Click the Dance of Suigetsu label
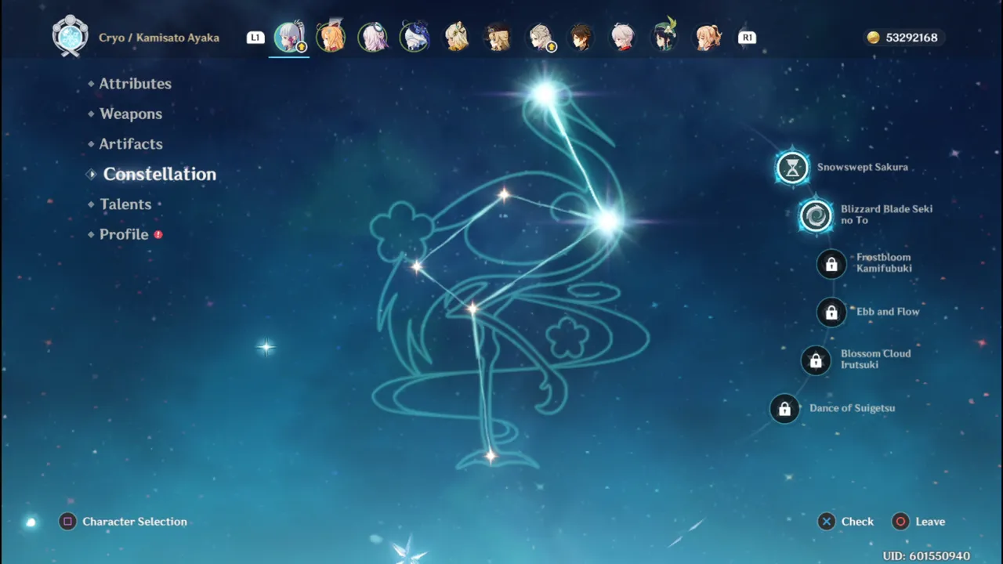 click(x=852, y=408)
